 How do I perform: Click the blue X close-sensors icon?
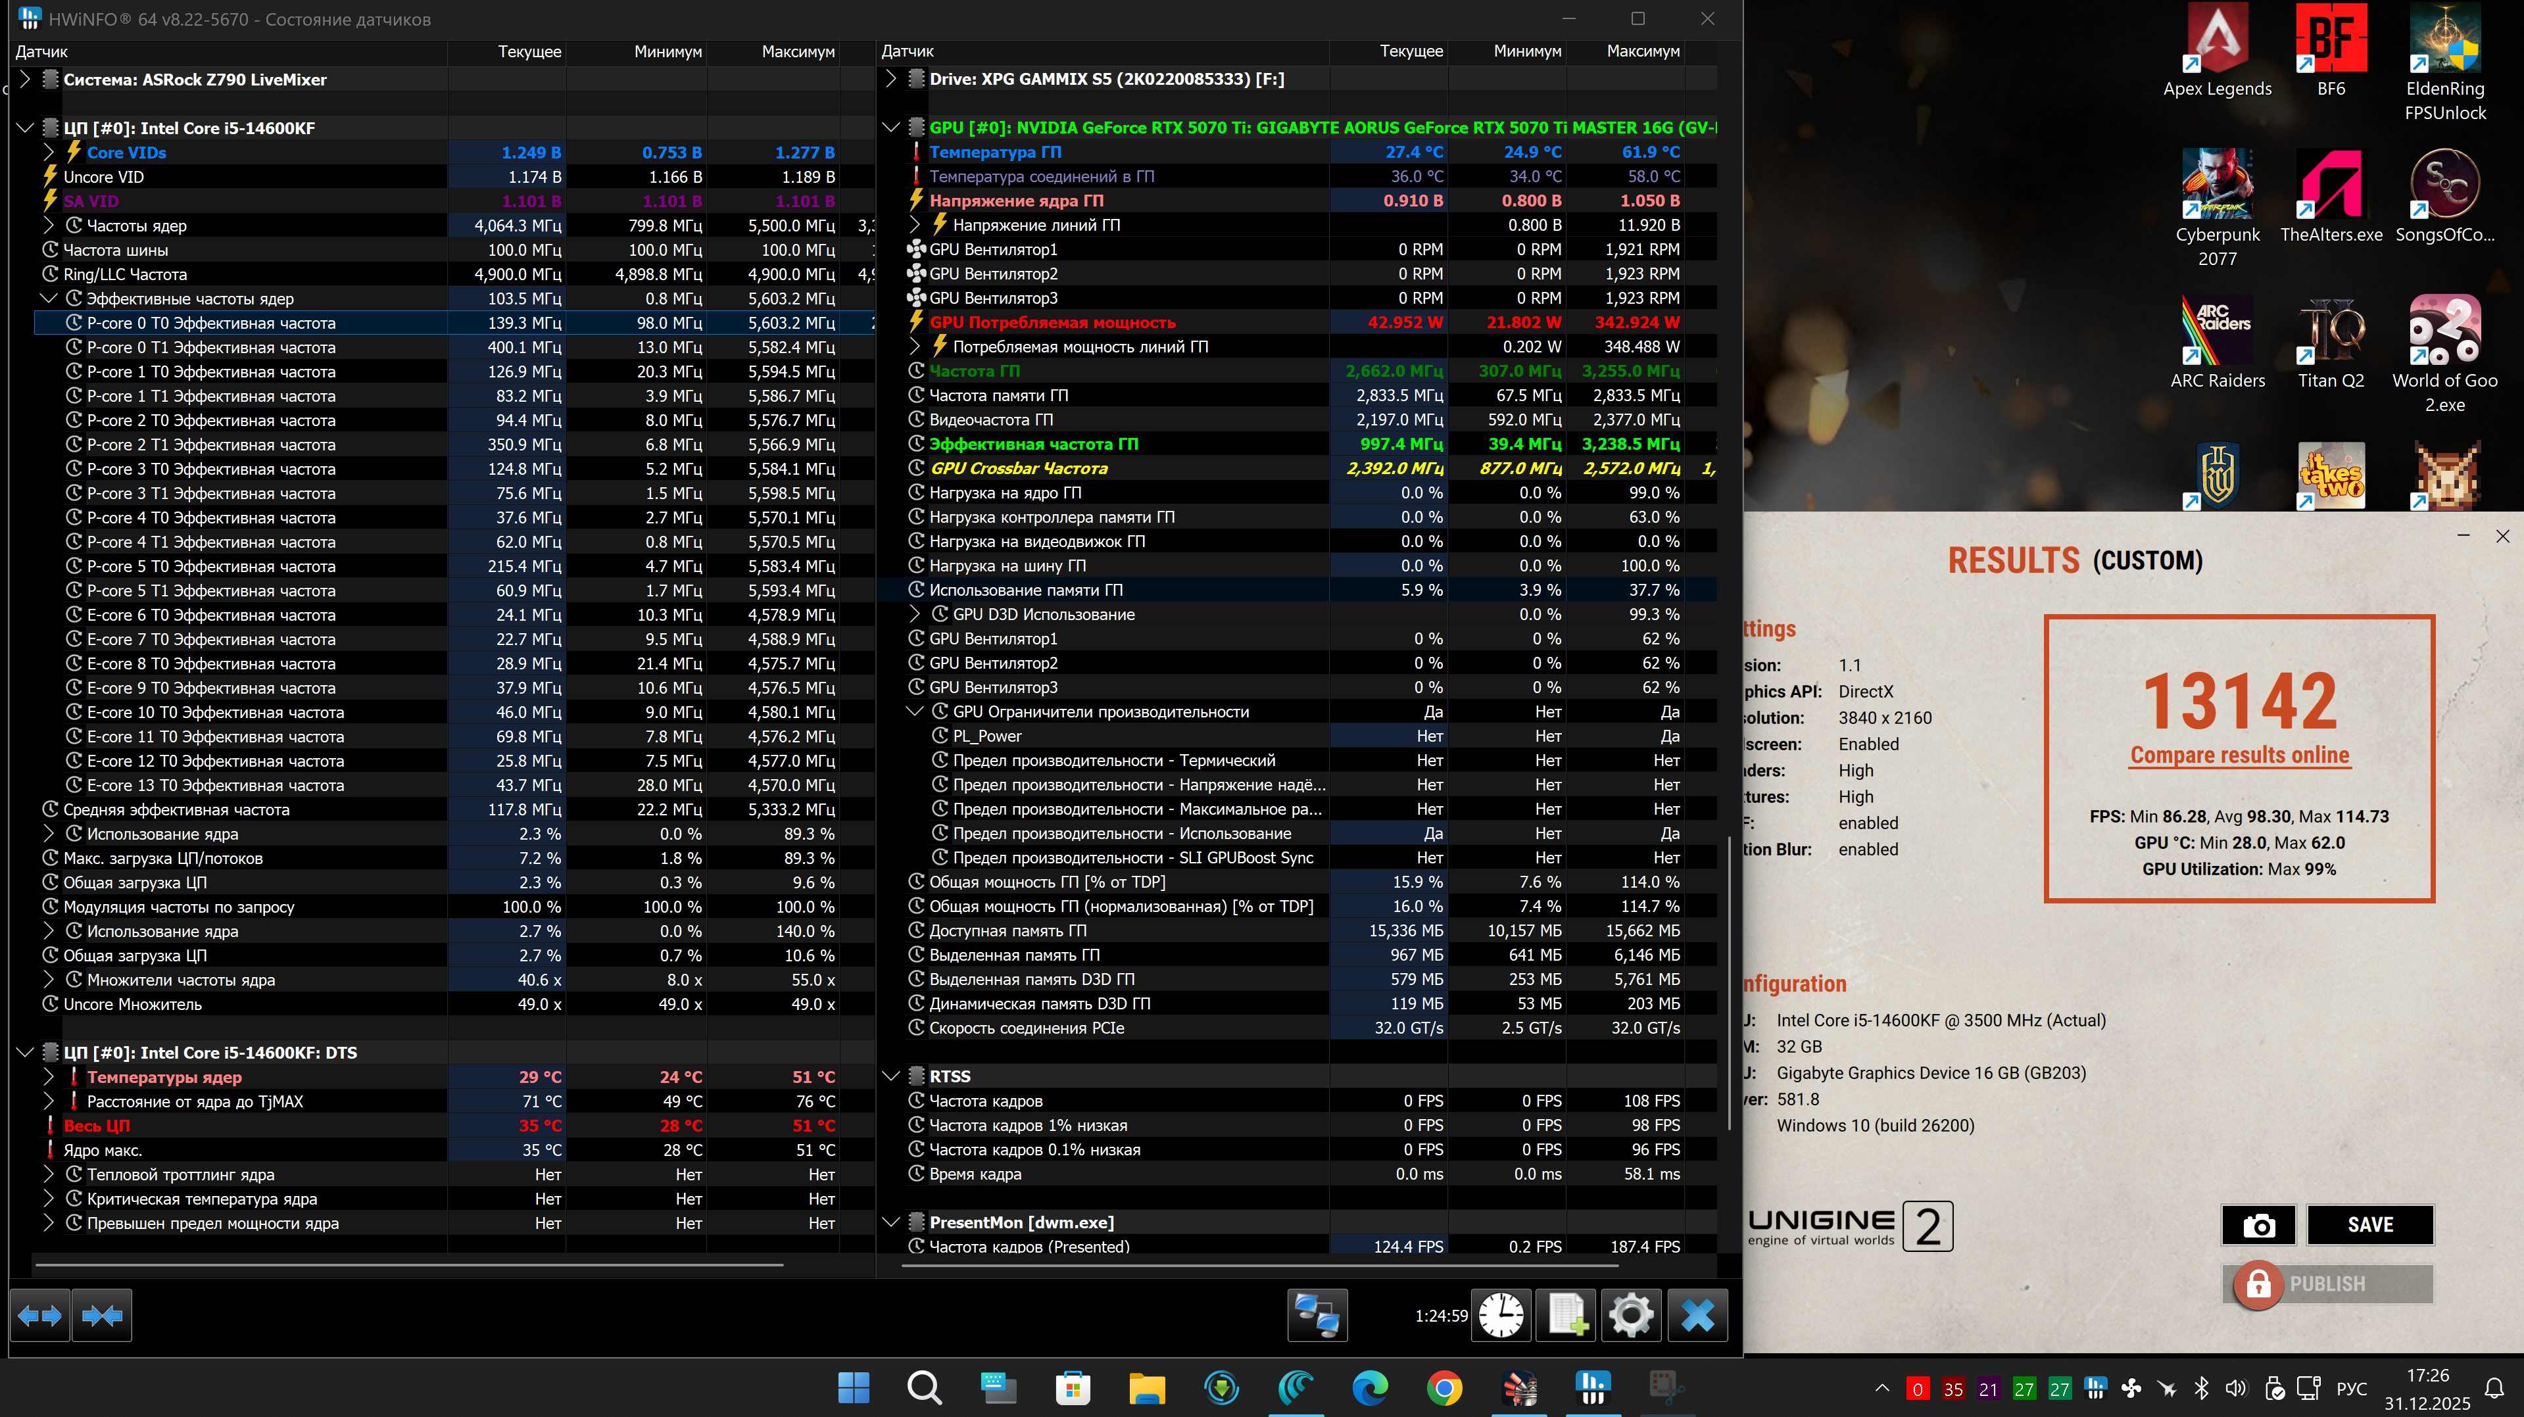(x=1697, y=1315)
